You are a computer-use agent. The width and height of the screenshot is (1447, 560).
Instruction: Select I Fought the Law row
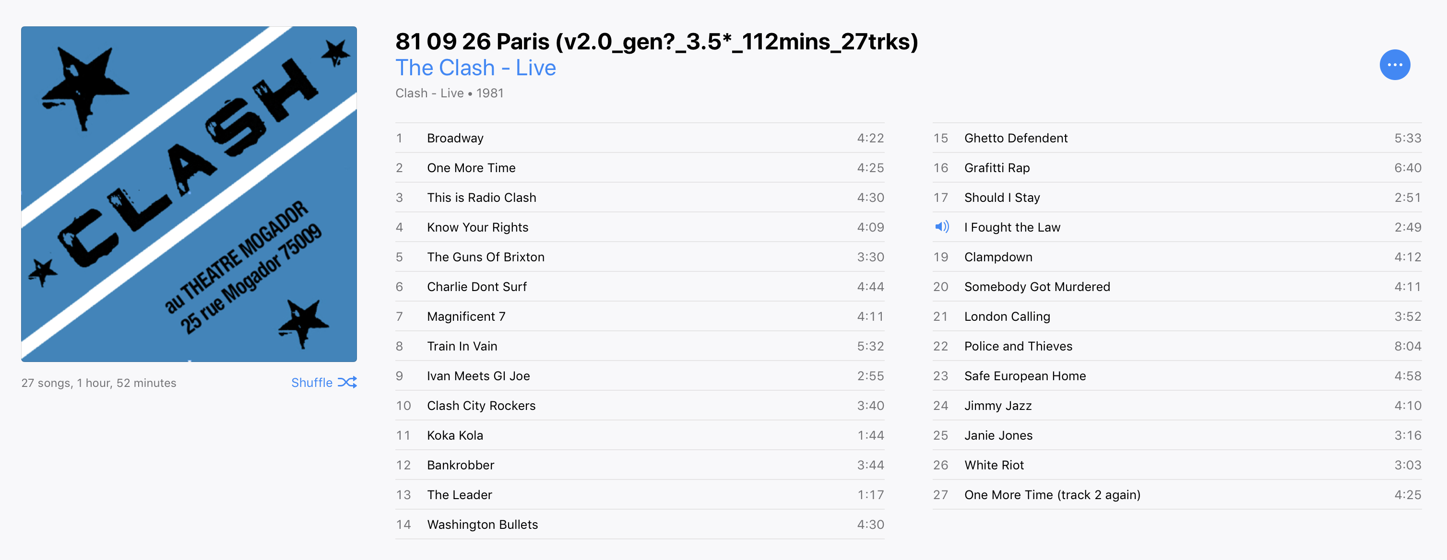tap(1012, 227)
